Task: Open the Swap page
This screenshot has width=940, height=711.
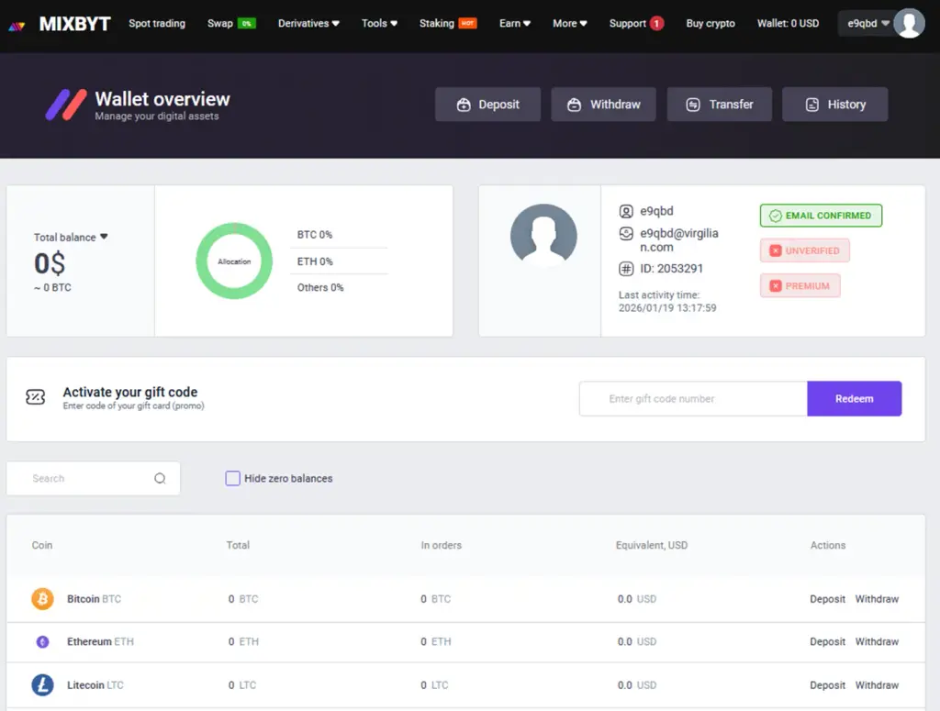Action: pos(220,23)
